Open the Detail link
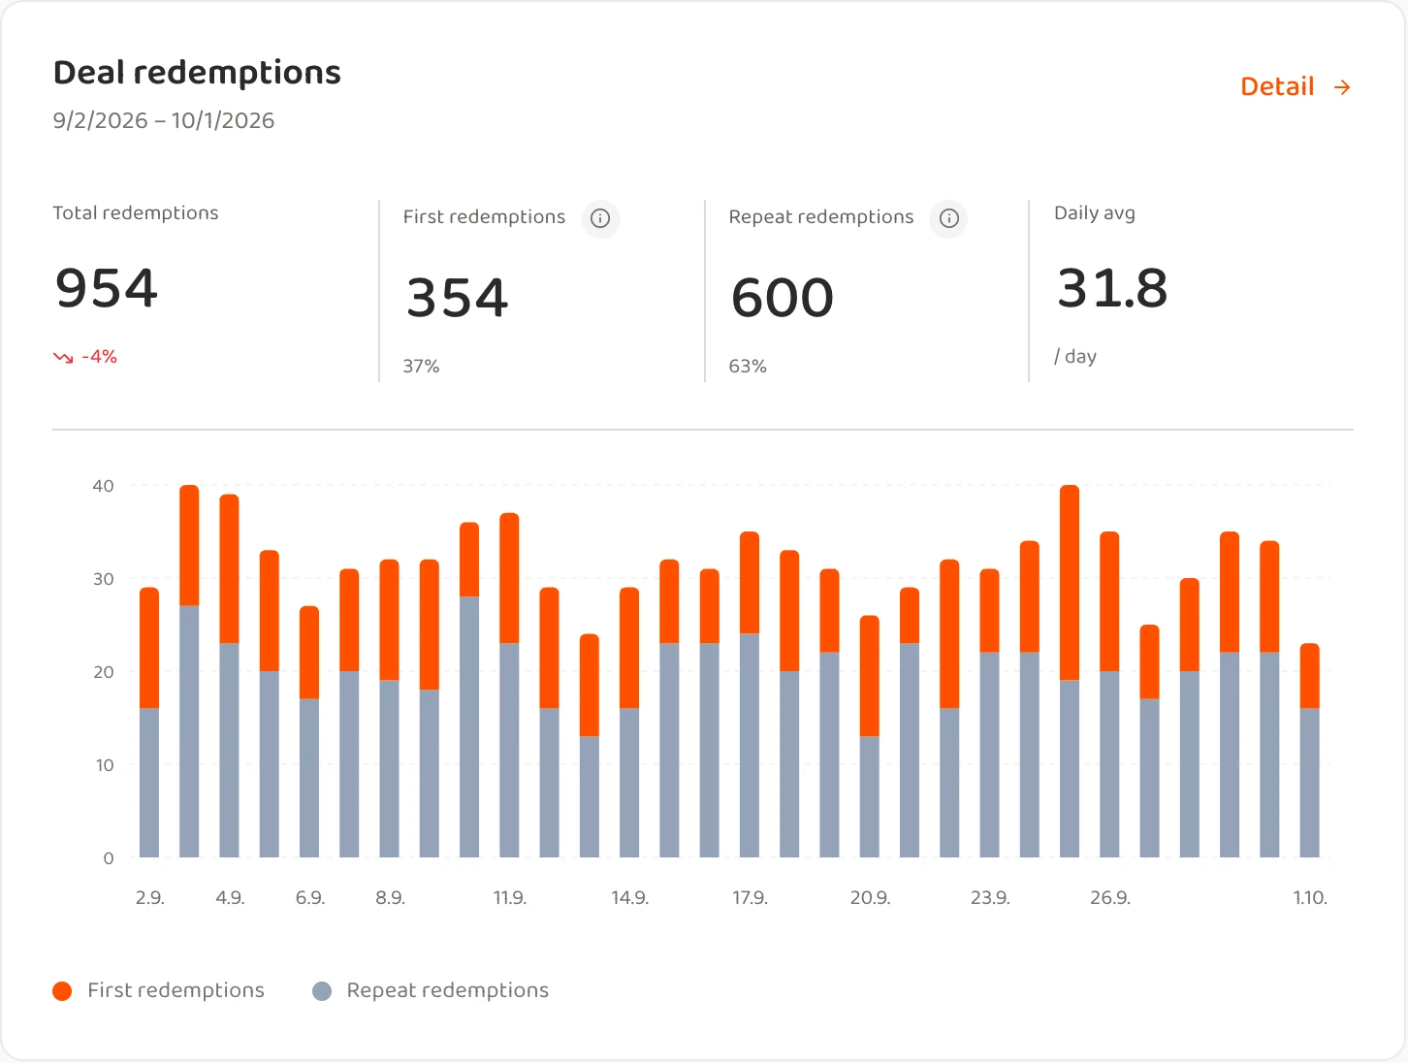The width and height of the screenshot is (1408, 1063). pos(1296,86)
